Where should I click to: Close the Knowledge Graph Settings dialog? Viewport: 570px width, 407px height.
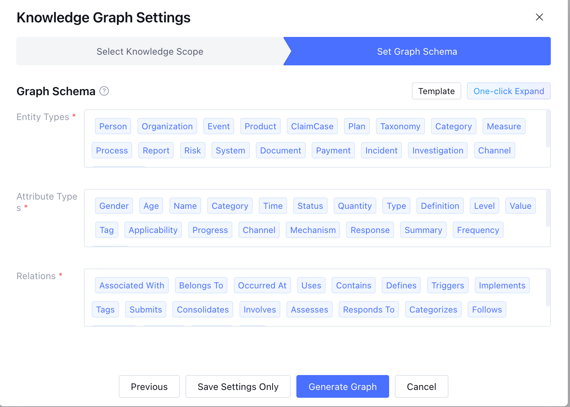pos(539,17)
